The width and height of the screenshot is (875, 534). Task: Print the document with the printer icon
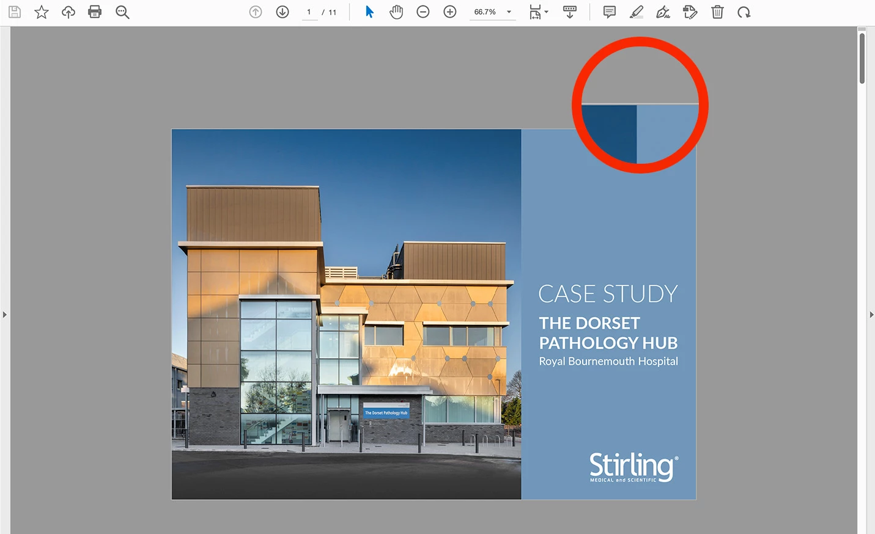95,12
